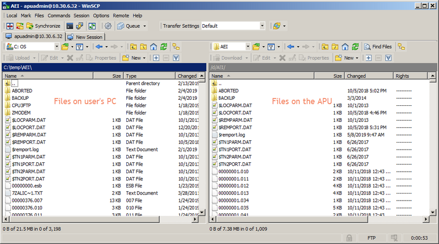Open the terminal console icon

point(70,26)
